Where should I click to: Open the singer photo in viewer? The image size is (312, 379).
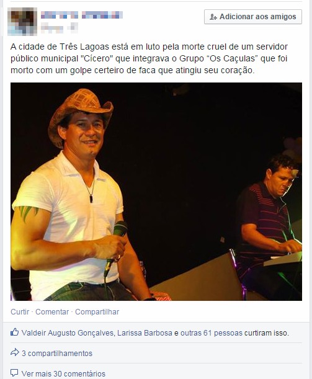pos(156,192)
